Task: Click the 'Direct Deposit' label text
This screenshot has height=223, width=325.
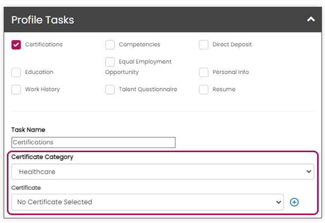Action: point(232,44)
